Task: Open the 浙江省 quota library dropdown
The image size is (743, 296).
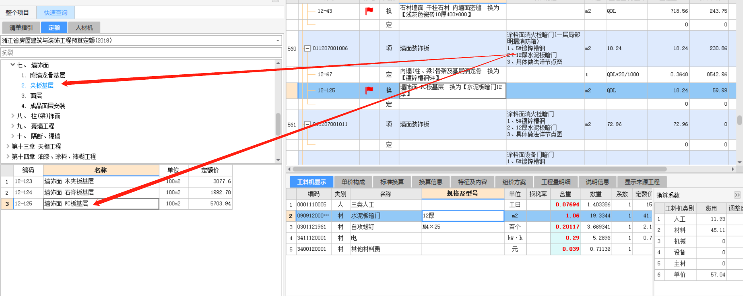Action: pyautogui.click(x=278, y=40)
